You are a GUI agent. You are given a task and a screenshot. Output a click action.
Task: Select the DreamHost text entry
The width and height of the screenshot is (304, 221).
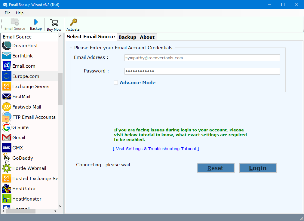point(25,46)
